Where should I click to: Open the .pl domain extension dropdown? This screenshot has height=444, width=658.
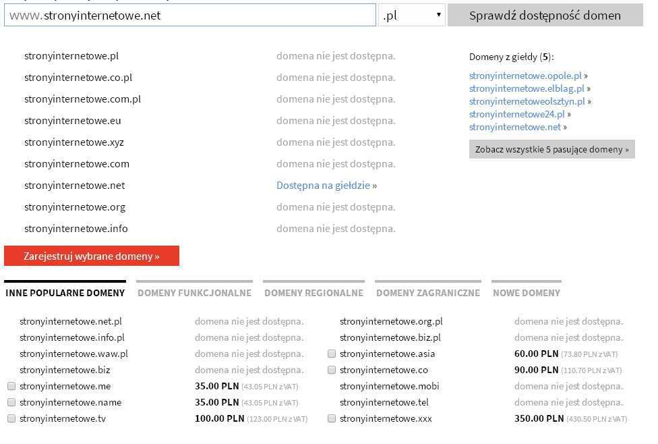pyautogui.click(x=412, y=16)
